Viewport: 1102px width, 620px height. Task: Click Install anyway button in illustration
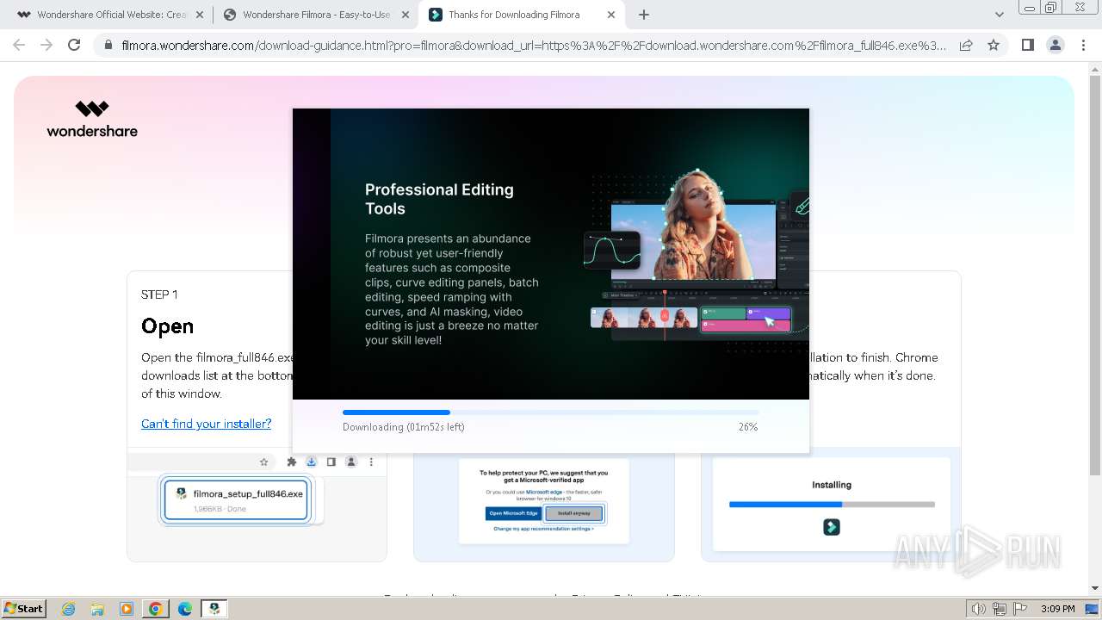(x=574, y=513)
